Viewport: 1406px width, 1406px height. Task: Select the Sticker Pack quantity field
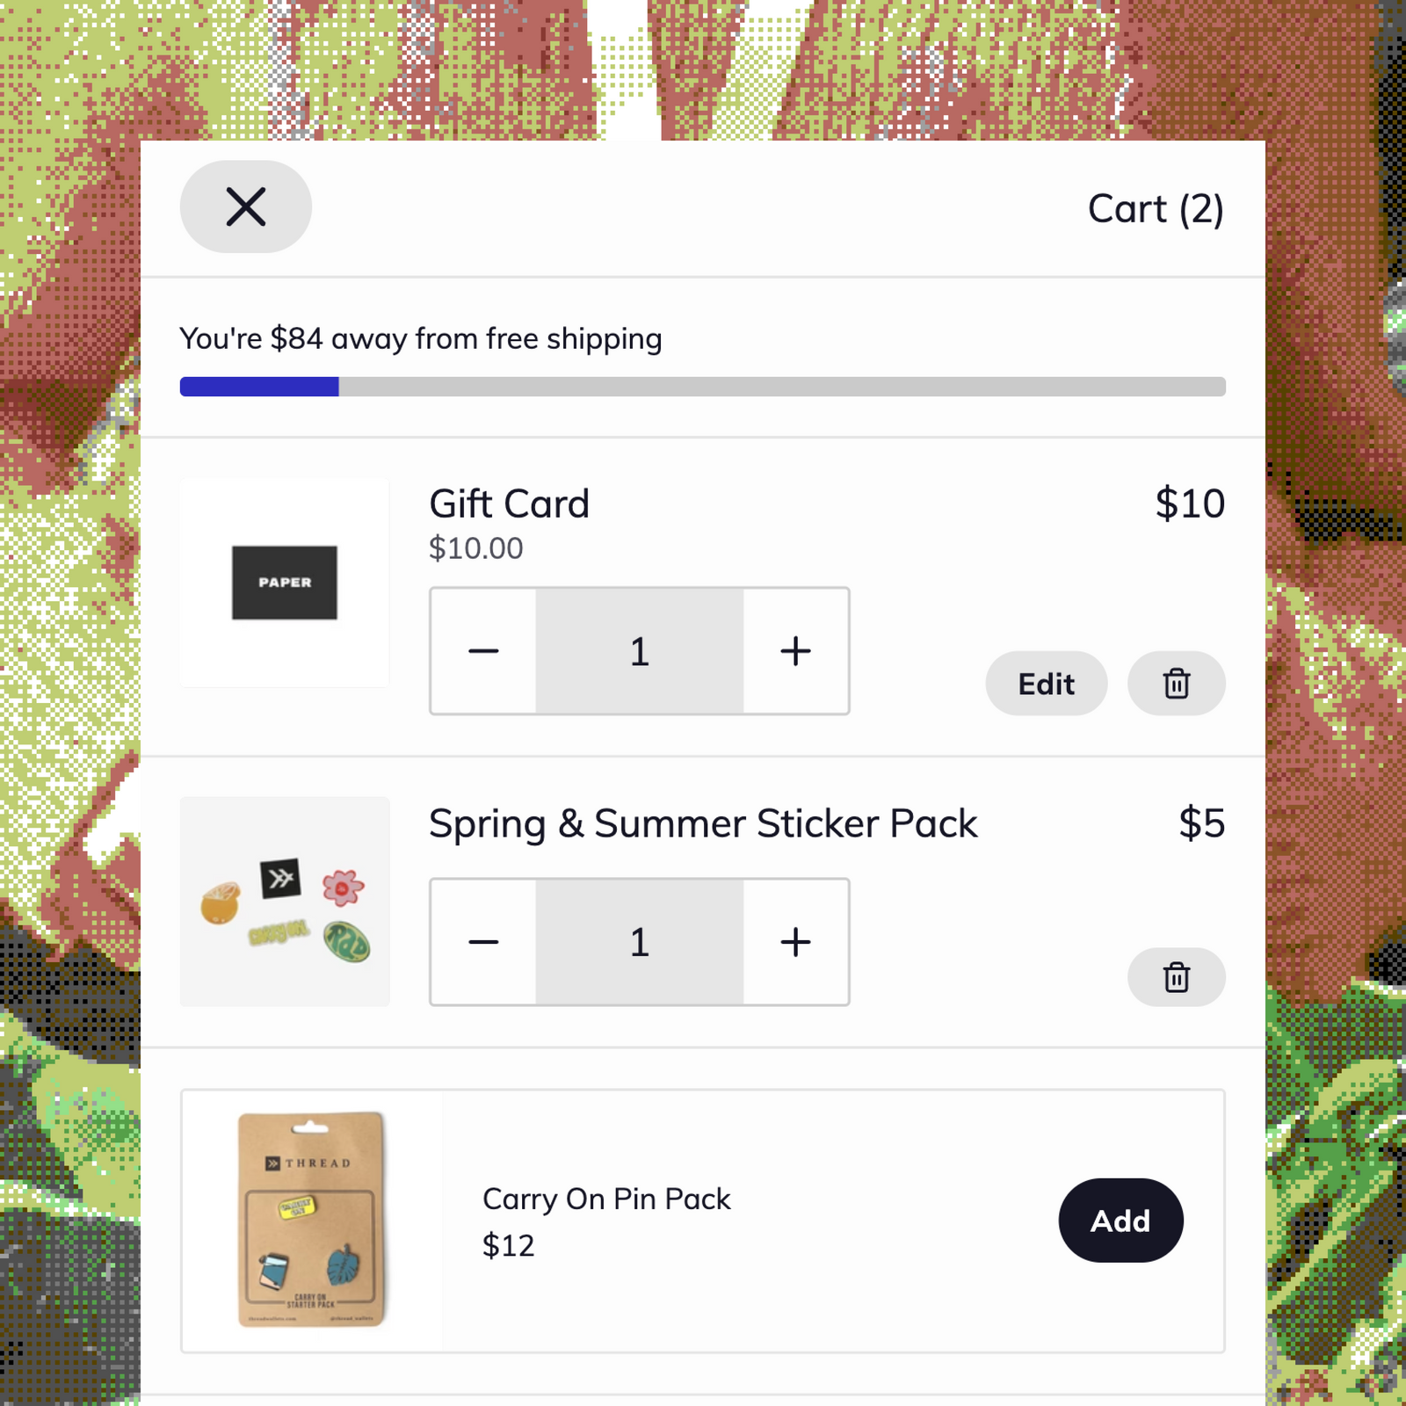click(640, 942)
